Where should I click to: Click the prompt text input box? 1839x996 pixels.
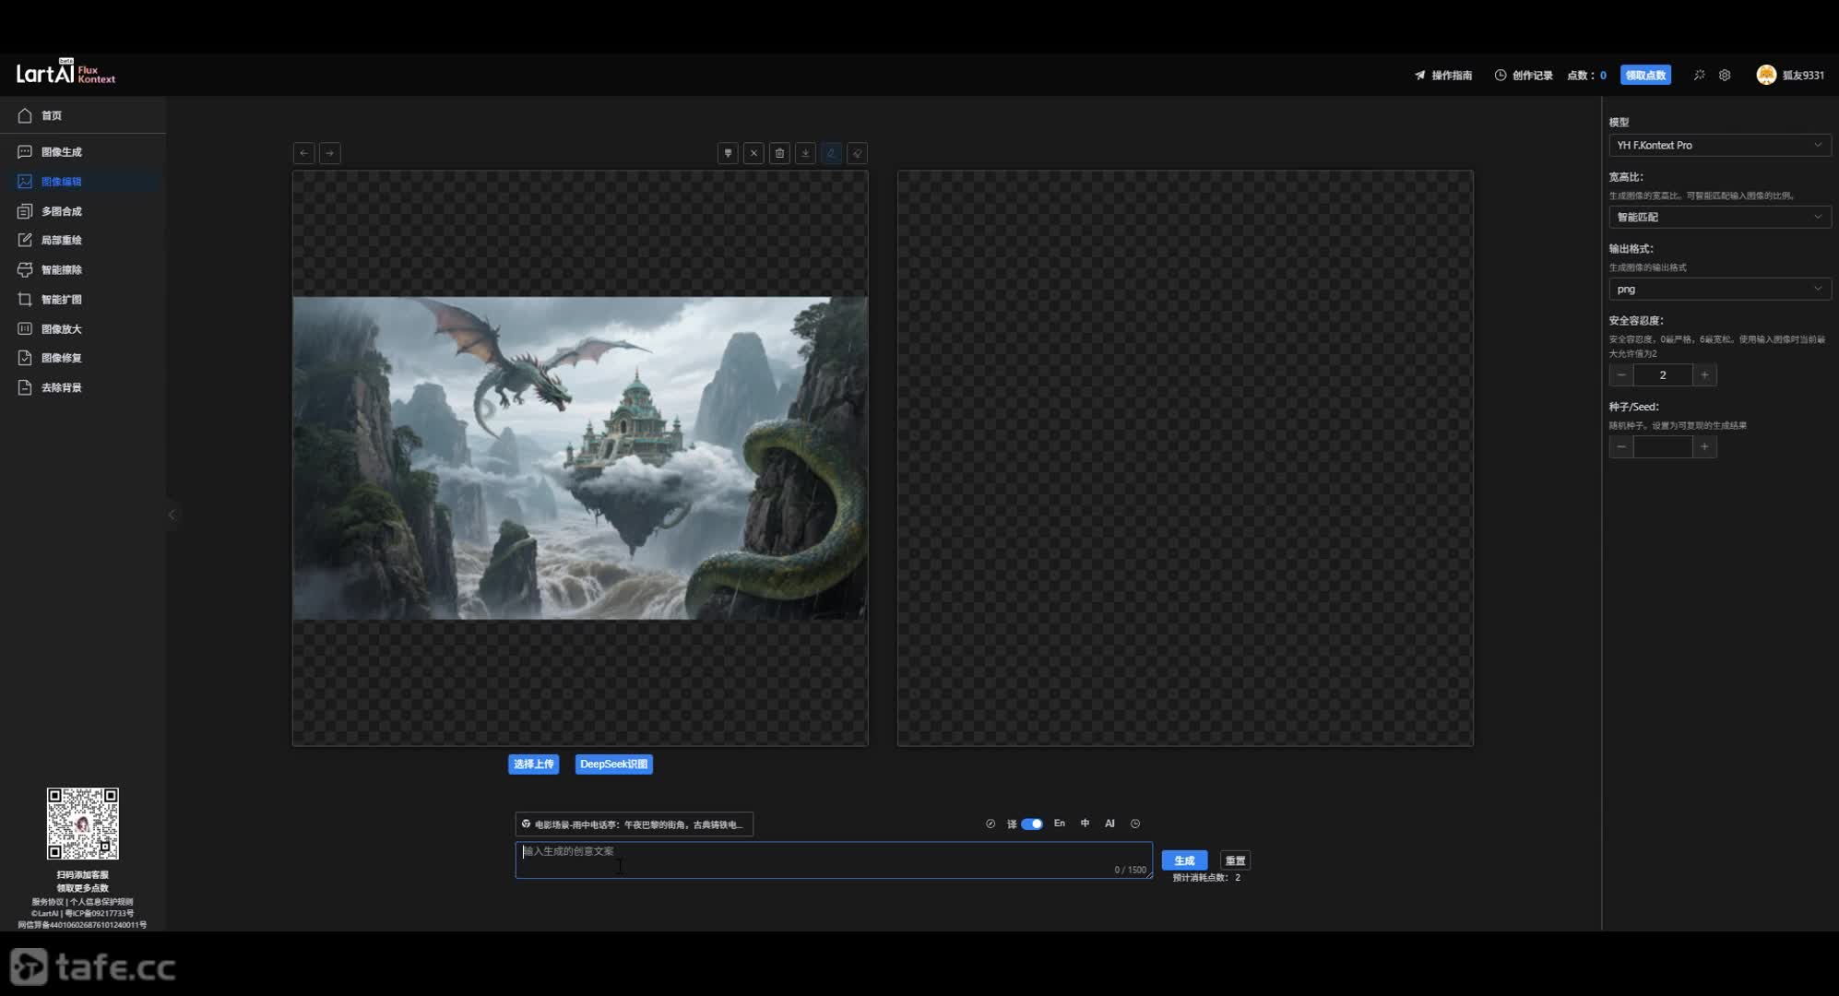tap(834, 860)
